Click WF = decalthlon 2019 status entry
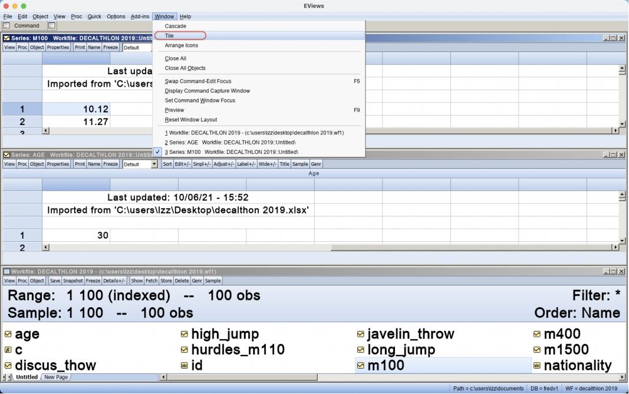This screenshot has width=629, height=394. 591,388
